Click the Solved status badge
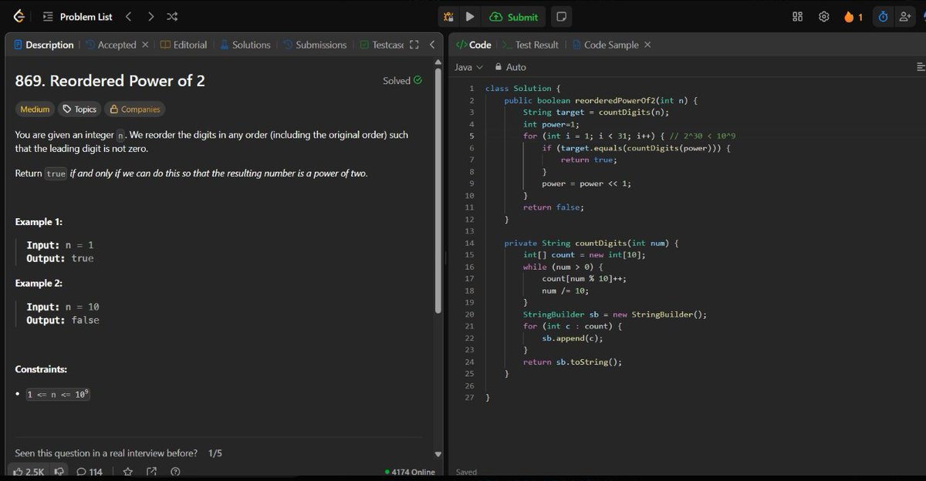Image resolution: width=926 pixels, height=481 pixels. tap(402, 80)
